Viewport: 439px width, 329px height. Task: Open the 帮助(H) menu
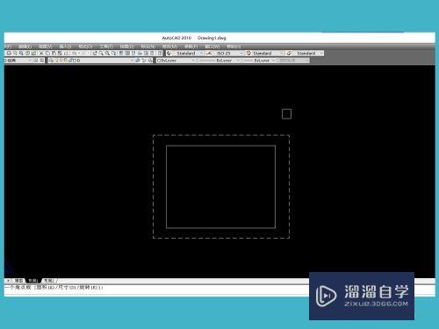point(234,46)
